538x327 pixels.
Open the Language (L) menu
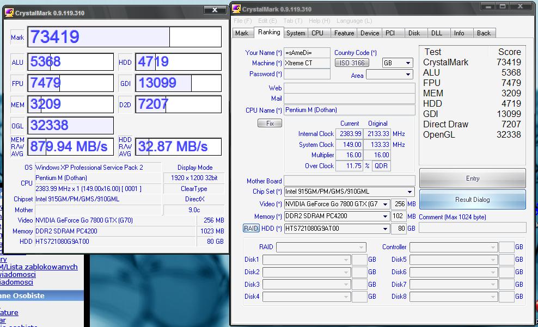coord(354,21)
